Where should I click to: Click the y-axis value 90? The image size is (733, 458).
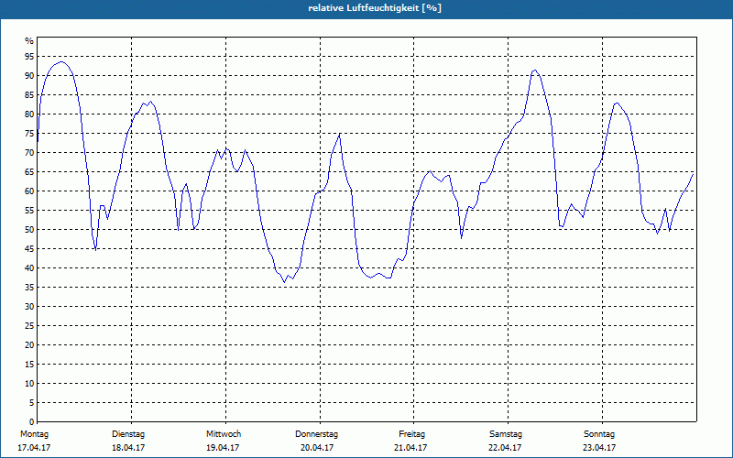[x=29, y=76]
